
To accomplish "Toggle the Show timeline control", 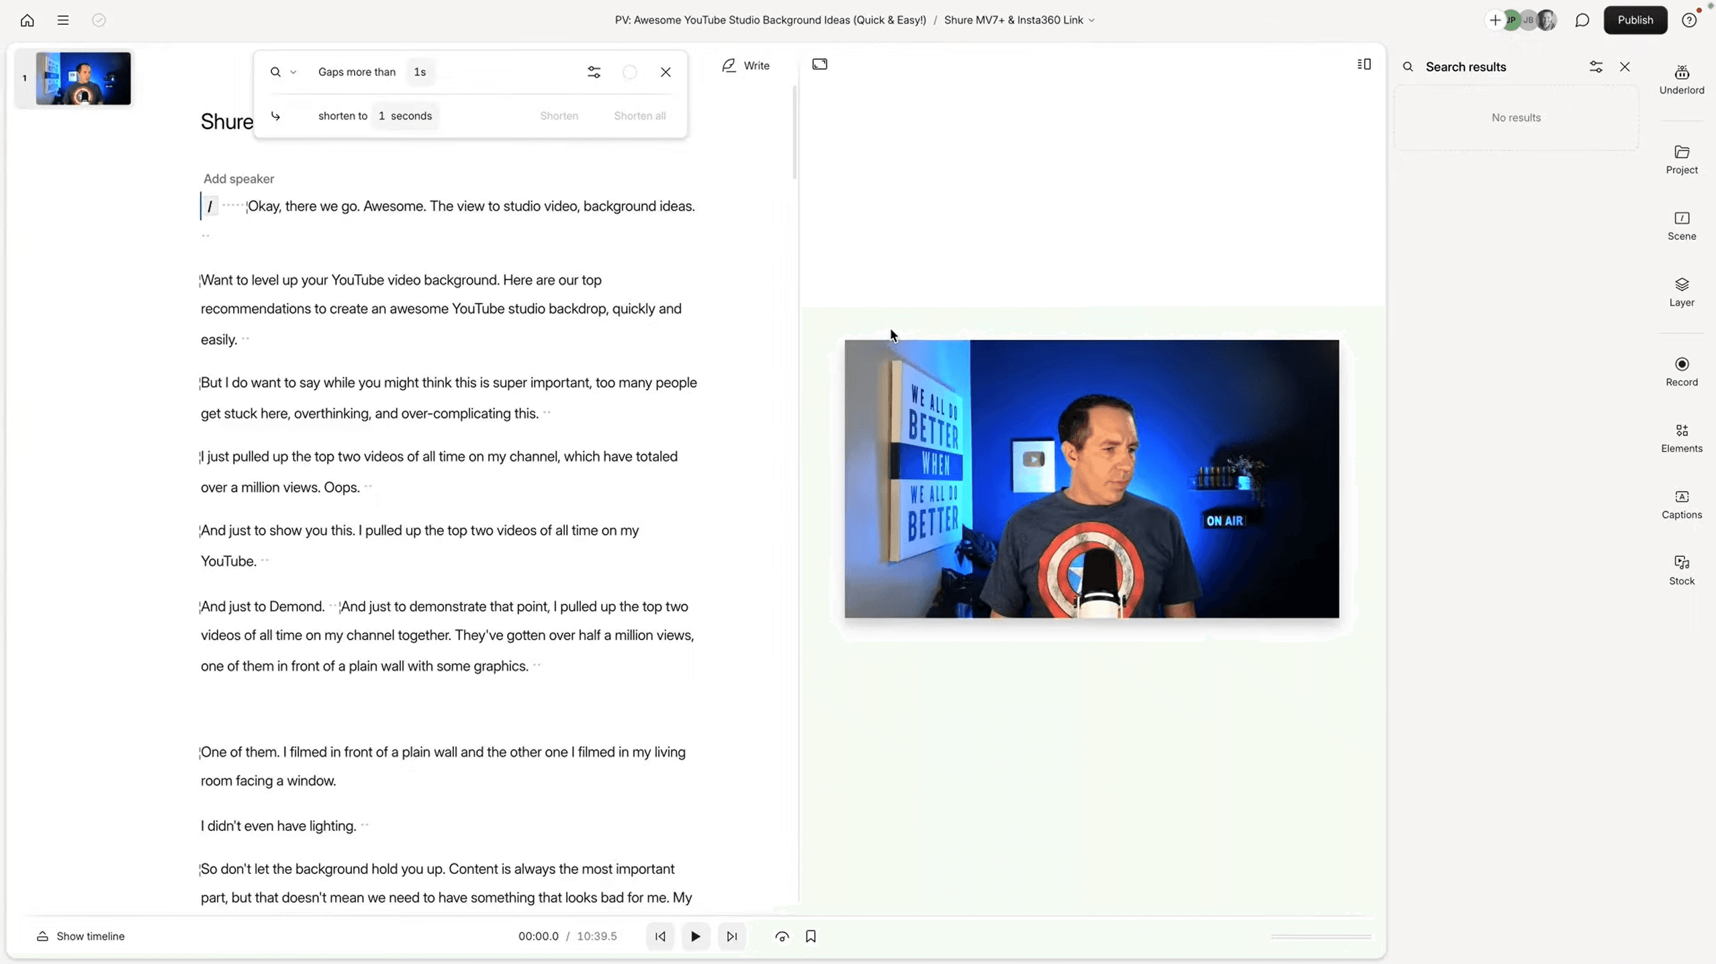I will 80,935.
